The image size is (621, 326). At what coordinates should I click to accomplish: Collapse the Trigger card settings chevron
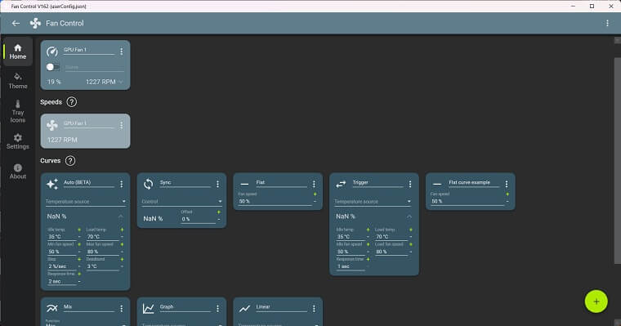coord(409,217)
